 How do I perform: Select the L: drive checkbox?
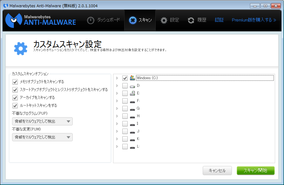click(x=125, y=146)
